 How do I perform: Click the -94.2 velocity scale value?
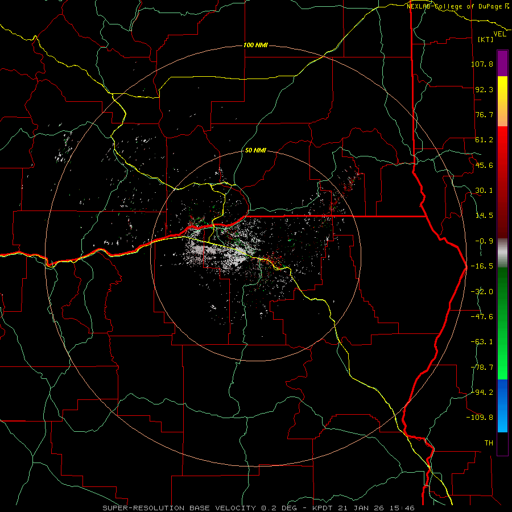[482, 392]
